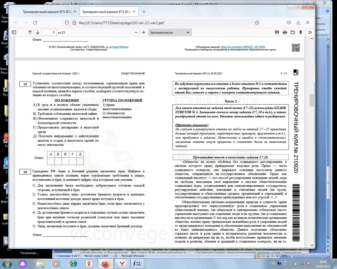The width and height of the screenshot is (337, 269).
Task: Open Firefox downloads panel
Action: [298, 23]
